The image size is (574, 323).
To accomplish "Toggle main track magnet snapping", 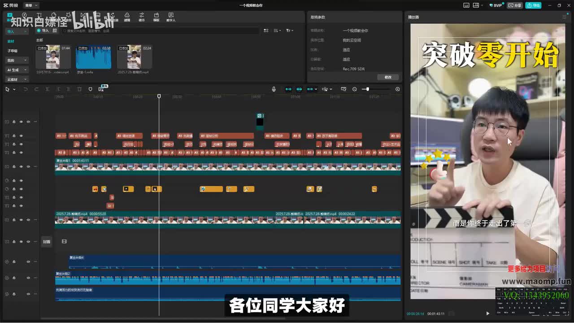I will tap(288, 89).
